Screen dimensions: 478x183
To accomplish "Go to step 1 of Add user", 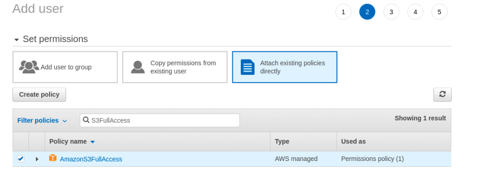I will point(343,12).
